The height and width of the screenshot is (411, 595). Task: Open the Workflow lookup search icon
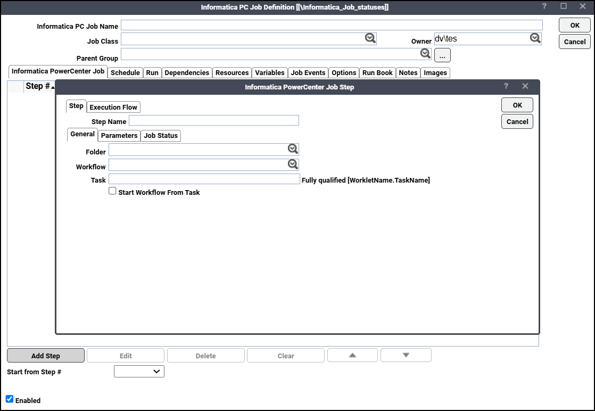(293, 165)
